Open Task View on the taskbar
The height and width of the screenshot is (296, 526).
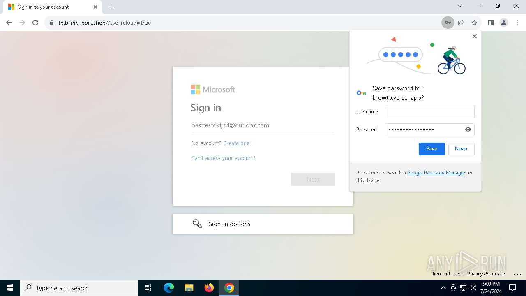(148, 288)
